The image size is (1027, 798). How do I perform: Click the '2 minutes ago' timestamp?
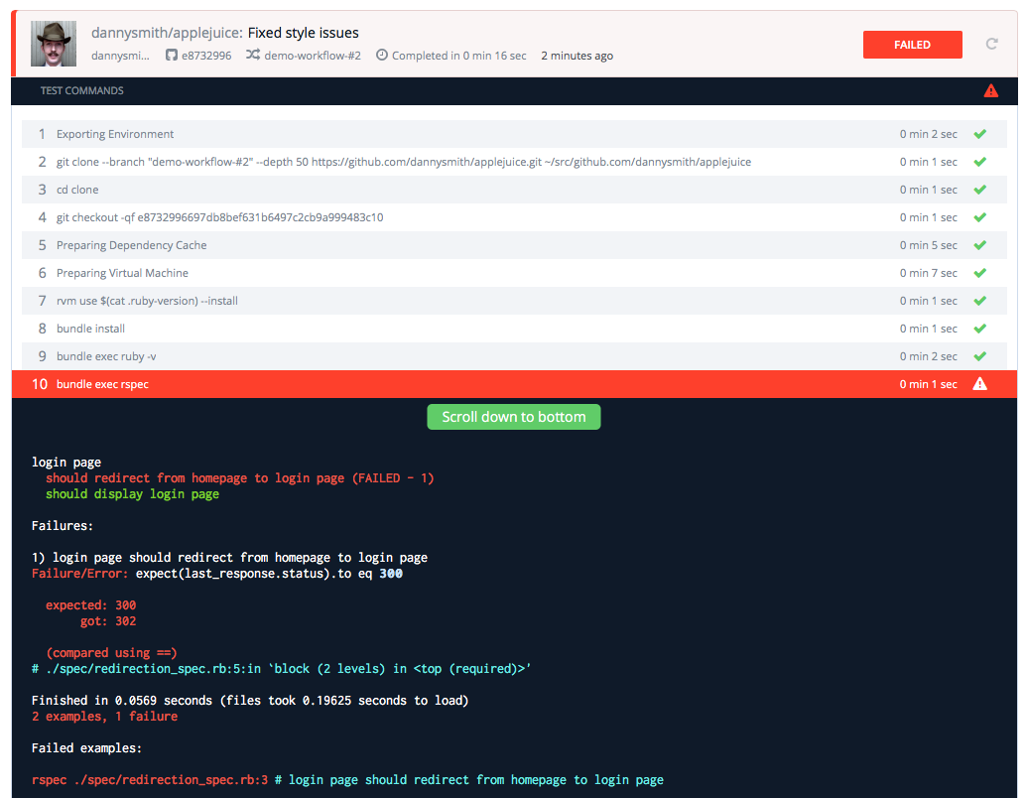pyautogui.click(x=578, y=56)
